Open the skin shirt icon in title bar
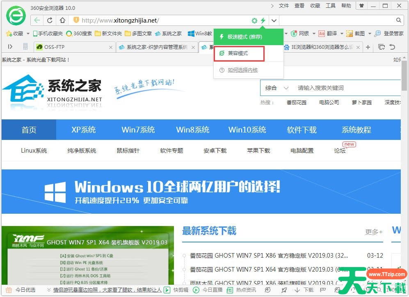 (x=361, y=6)
